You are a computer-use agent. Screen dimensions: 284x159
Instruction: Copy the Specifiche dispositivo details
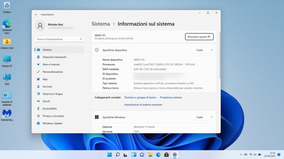tap(199, 50)
